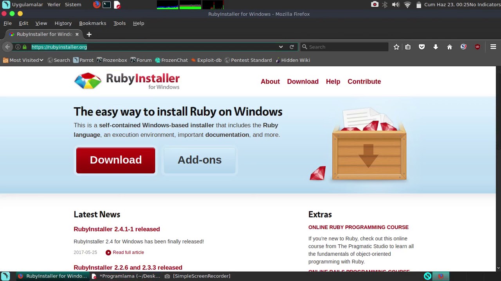This screenshot has height=281, width=501.
Task: Open the File menu
Action: [x=7, y=23]
